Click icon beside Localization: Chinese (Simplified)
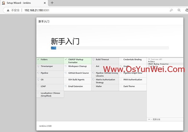 tap(38, 93)
